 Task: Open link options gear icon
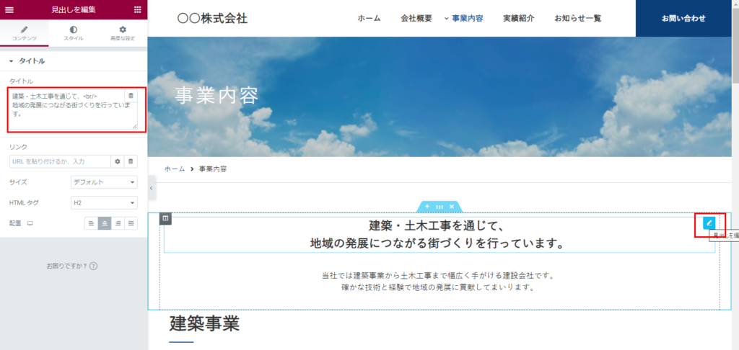(x=117, y=161)
